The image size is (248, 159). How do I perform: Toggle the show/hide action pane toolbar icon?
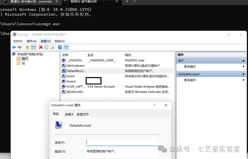click(66, 47)
